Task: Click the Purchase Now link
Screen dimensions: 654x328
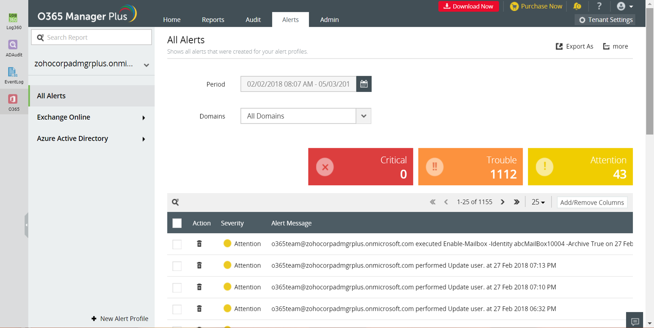Action: (536, 6)
